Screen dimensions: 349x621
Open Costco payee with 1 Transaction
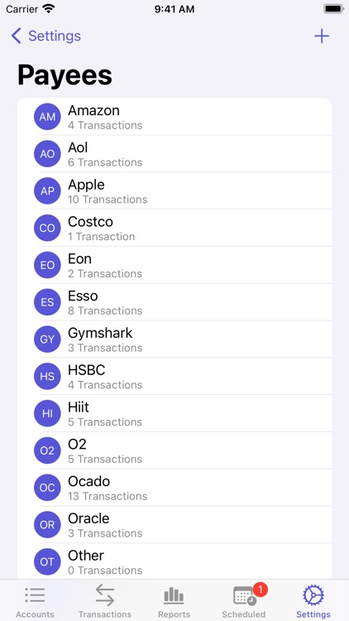pos(174,229)
